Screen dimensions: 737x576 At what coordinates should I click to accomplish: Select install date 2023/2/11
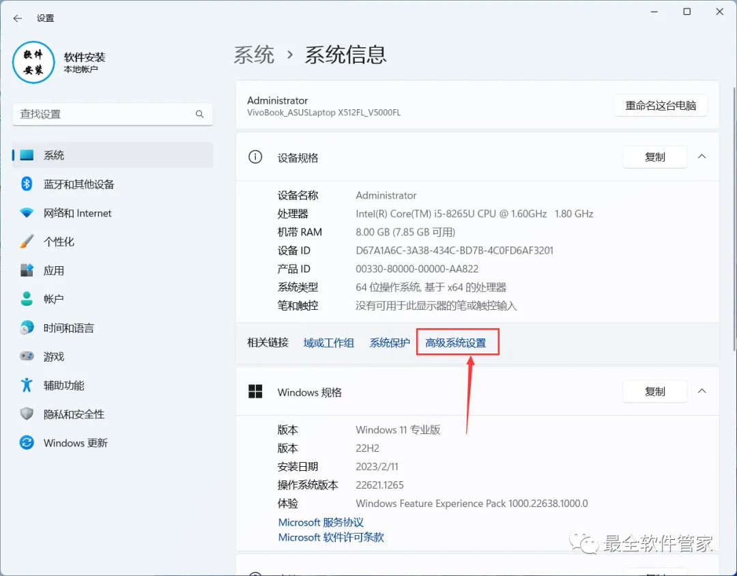coord(377,466)
